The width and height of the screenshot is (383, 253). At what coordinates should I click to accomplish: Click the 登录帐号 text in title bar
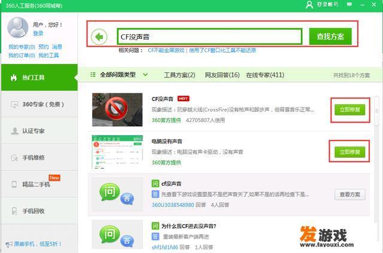pos(327,4)
